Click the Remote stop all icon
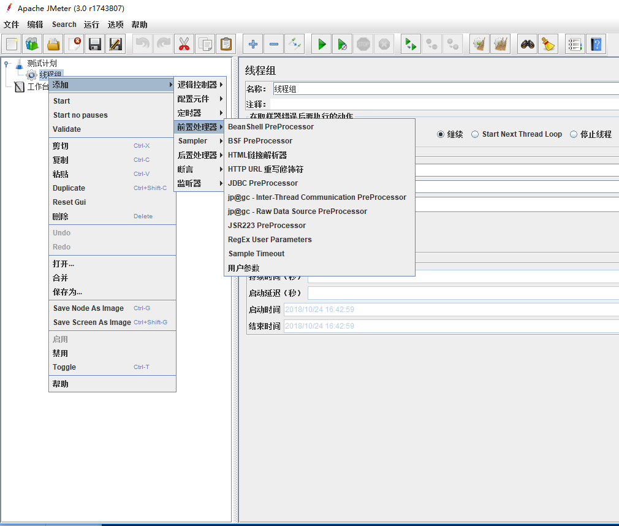Screen dimensions: 619x526 432,44
